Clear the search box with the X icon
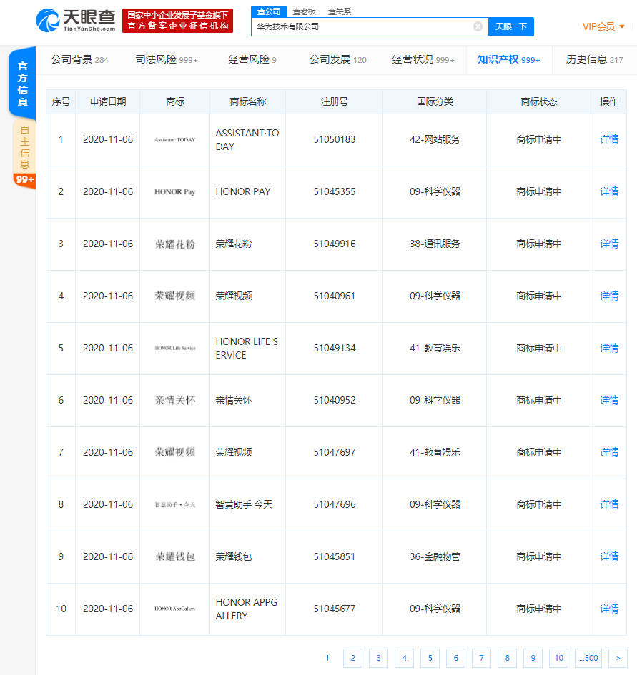 (478, 26)
